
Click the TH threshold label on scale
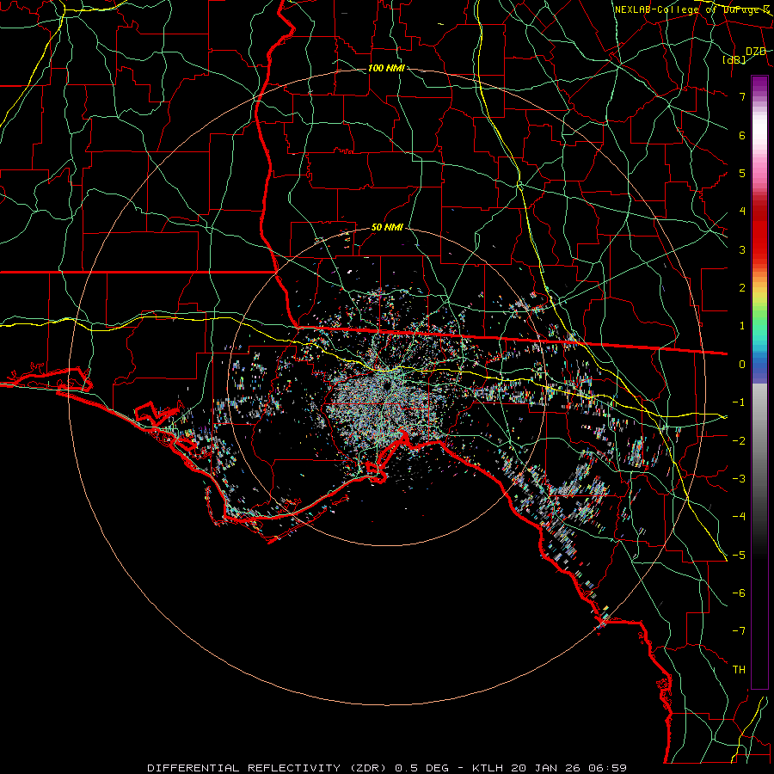coord(739,670)
